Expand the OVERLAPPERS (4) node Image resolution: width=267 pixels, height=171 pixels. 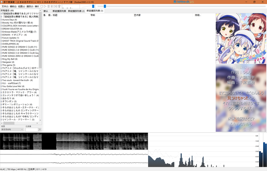click(x=1, y=44)
